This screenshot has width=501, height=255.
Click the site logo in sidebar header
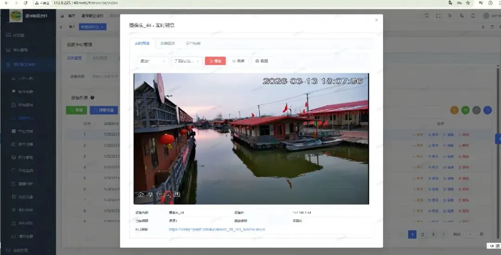click(16, 16)
